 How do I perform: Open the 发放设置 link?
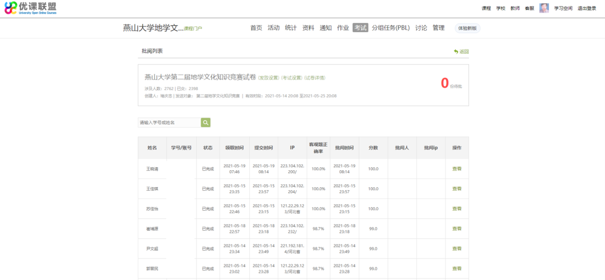coord(268,78)
